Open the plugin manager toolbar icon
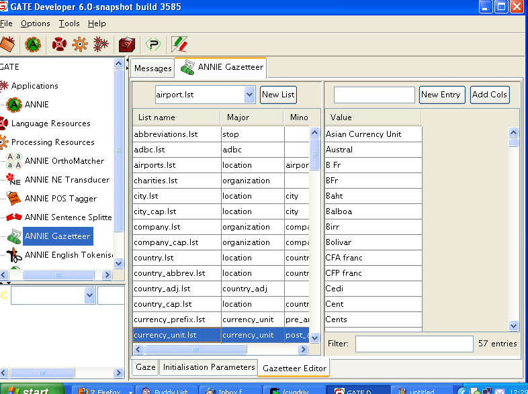Viewport: 528px width, 394px height. point(153,44)
